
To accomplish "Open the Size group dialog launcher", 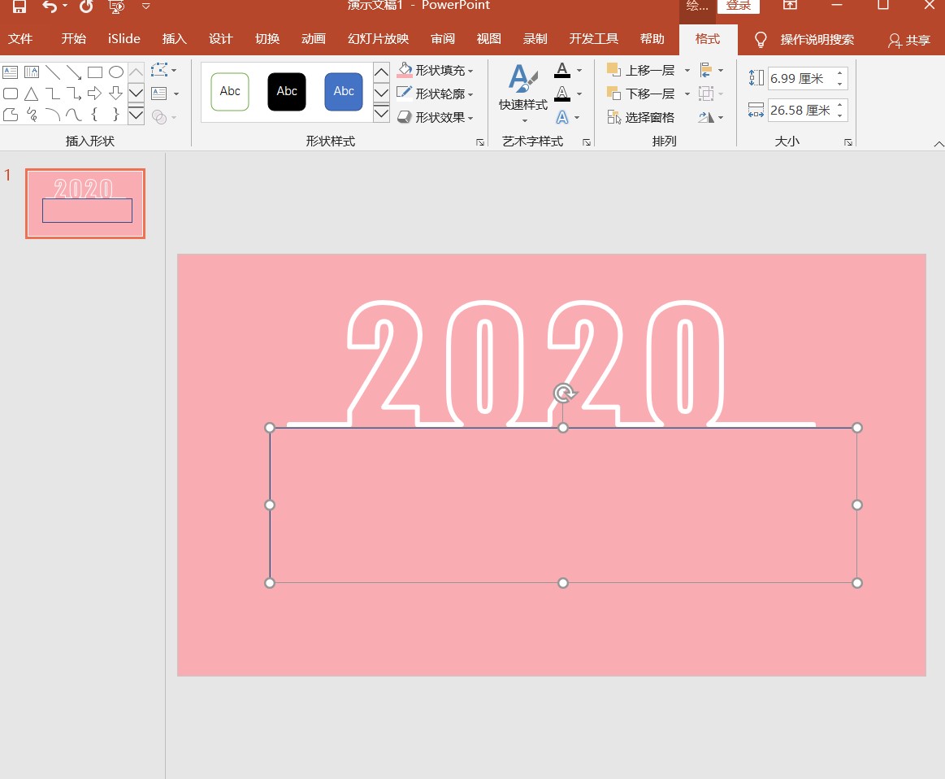I will 848,142.
